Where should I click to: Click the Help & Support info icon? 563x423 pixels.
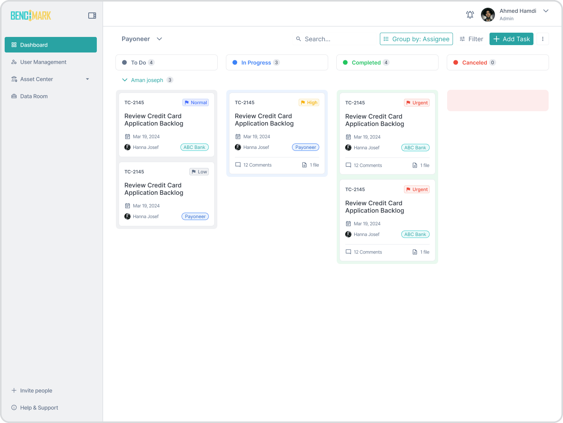[x=14, y=407]
